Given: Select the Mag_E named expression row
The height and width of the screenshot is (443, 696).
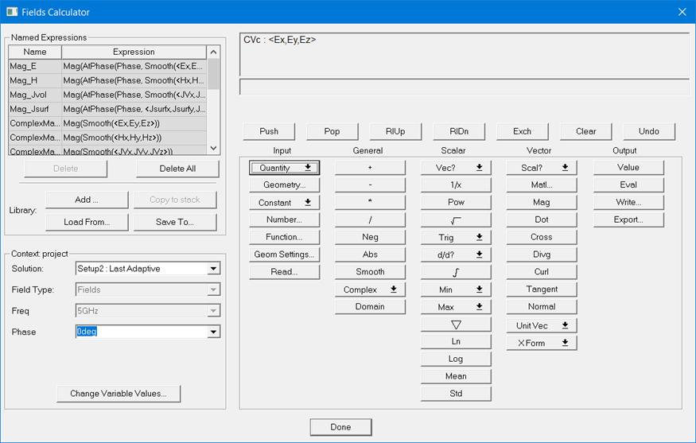Looking at the screenshot, I should [x=35, y=67].
